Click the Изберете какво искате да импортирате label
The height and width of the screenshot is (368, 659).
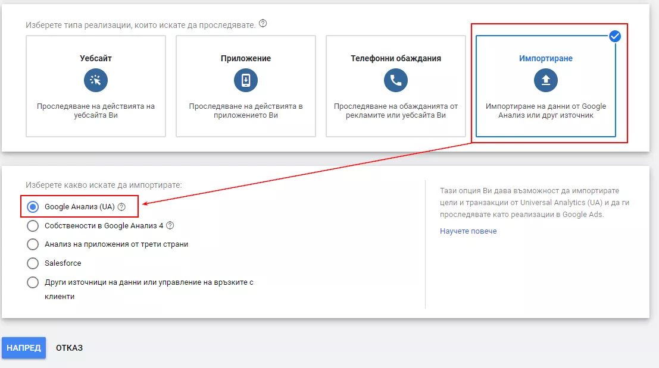pos(104,185)
